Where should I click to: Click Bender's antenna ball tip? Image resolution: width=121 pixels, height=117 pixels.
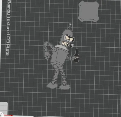pos(70,24)
